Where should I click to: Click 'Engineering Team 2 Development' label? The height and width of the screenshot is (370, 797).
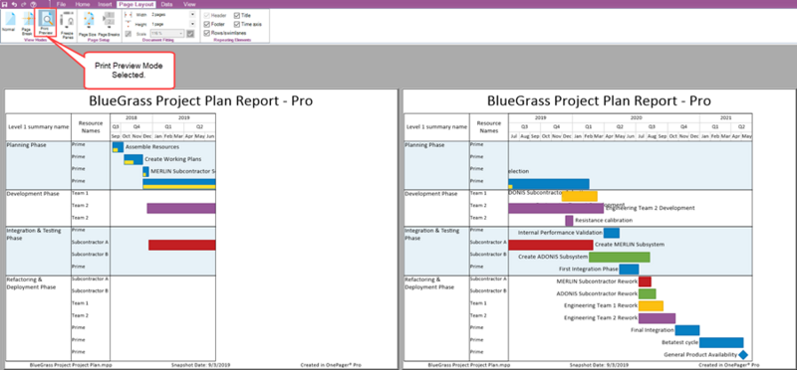click(x=651, y=208)
